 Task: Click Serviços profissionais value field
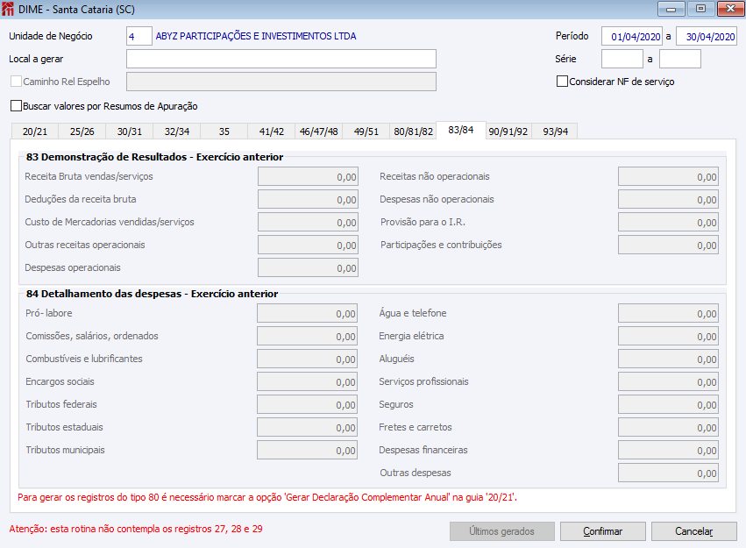point(668,382)
